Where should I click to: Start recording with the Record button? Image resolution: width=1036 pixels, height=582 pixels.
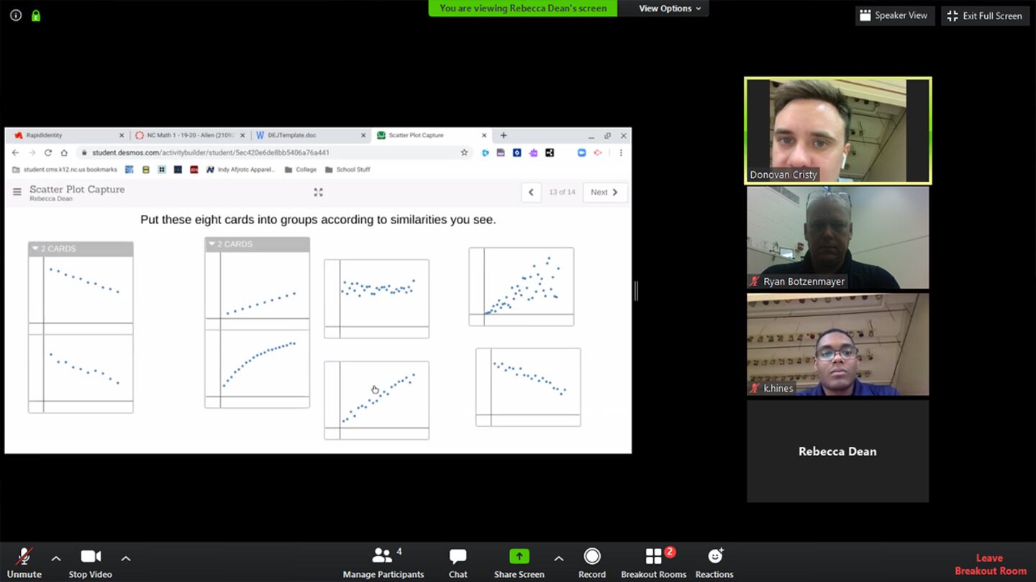tap(591, 563)
